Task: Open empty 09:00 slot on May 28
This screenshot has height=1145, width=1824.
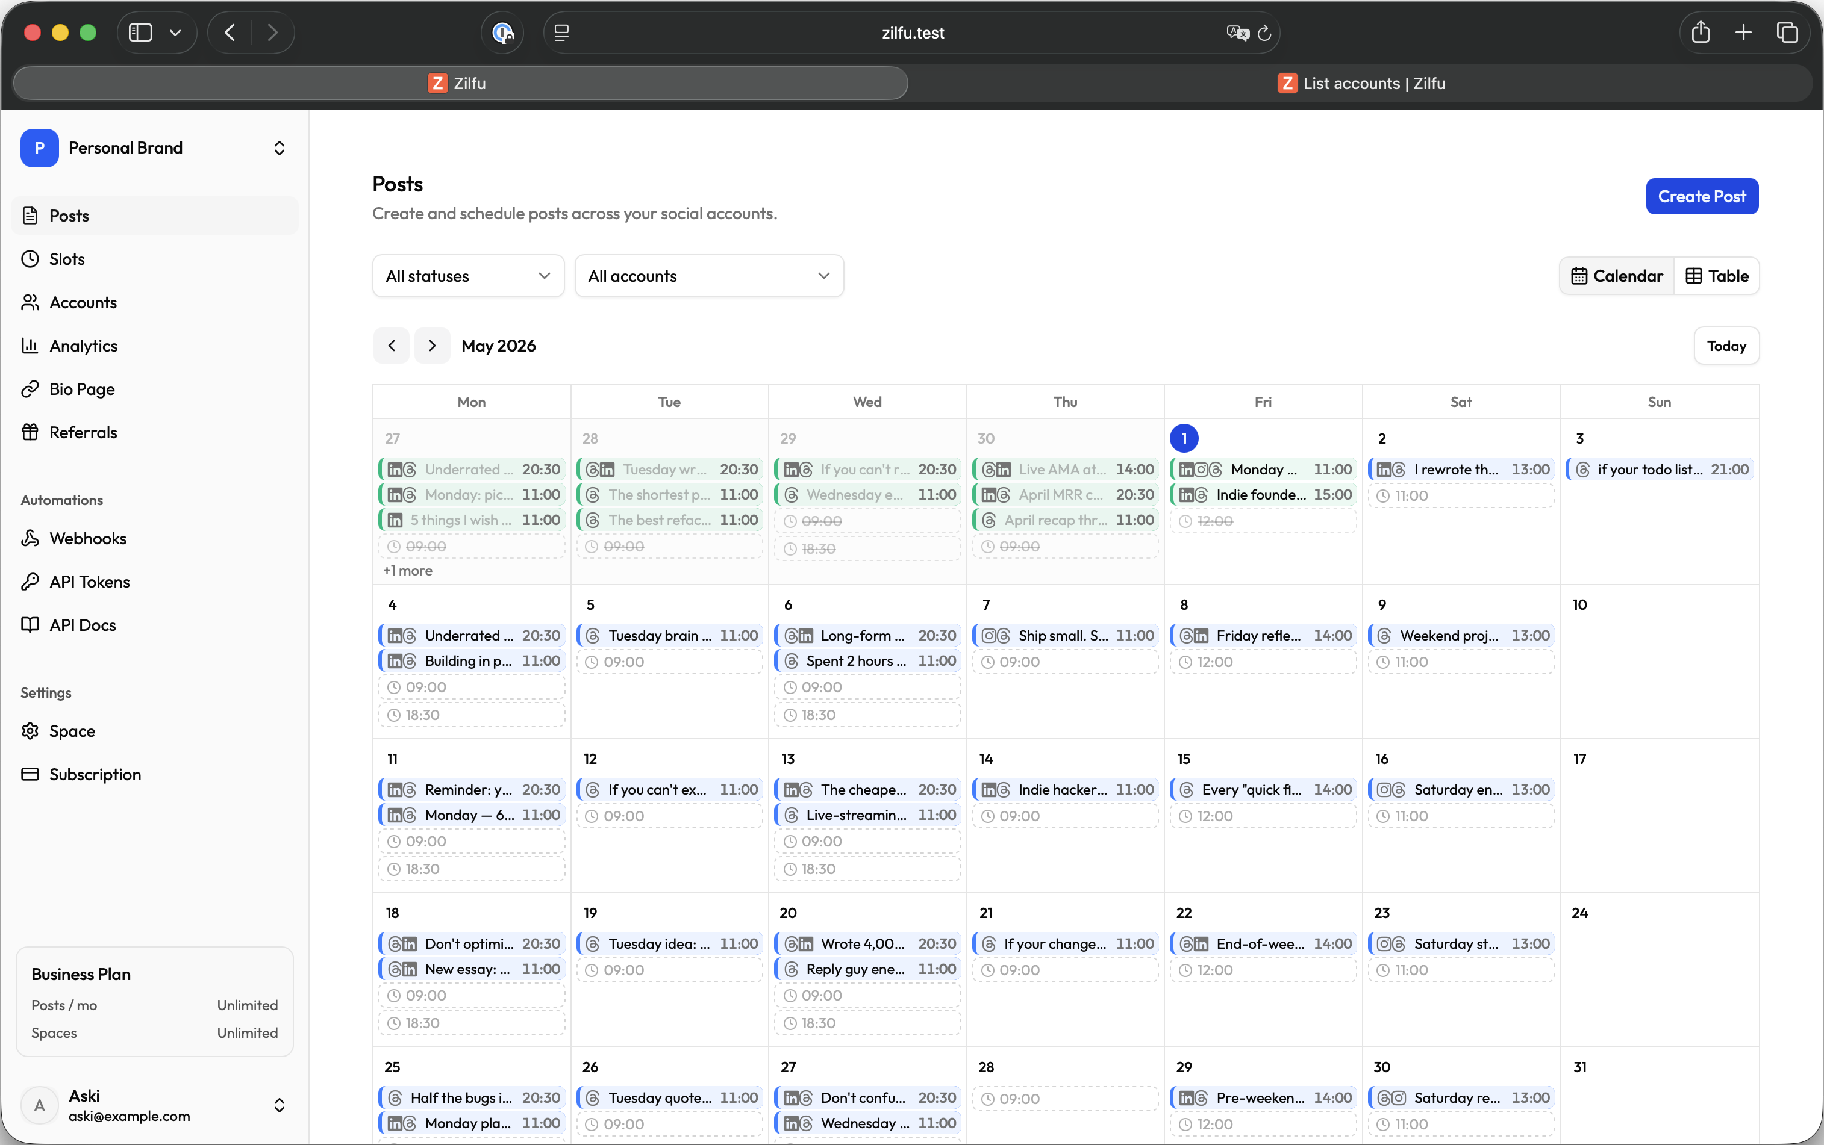Action: [1065, 1098]
